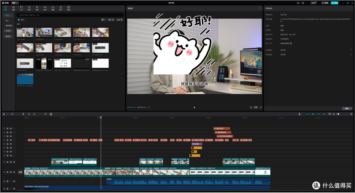Click the 封面 cover button on timeline
355x193 pixels.
click(x=20, y=172)
